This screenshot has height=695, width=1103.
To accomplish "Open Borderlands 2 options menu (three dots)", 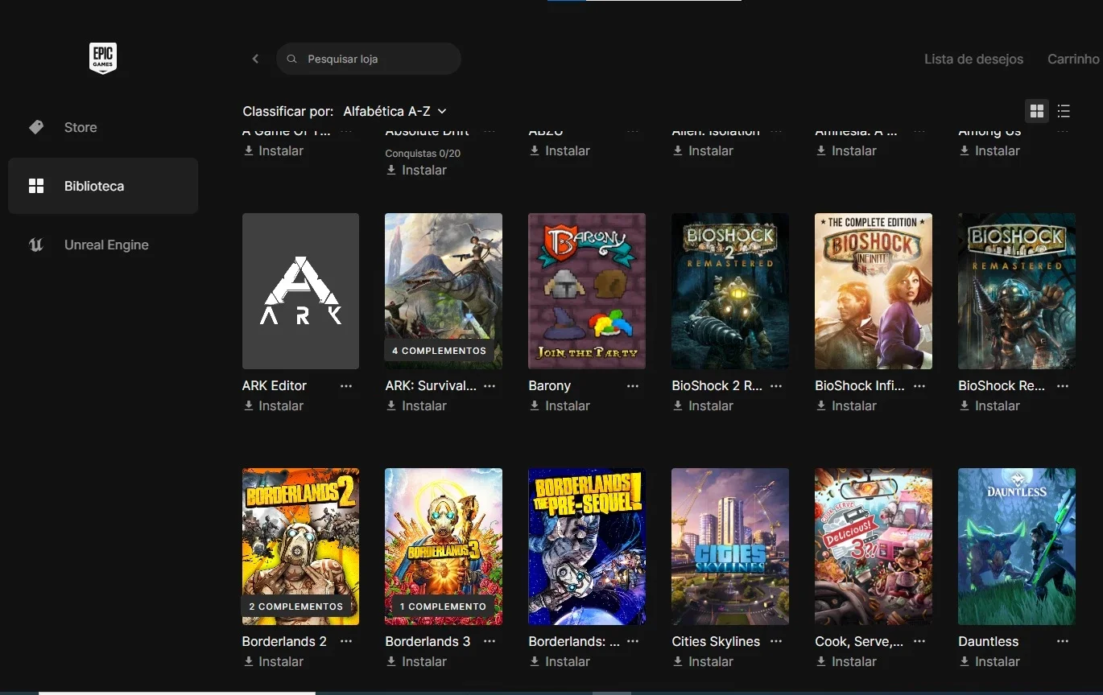I will 346,641.
